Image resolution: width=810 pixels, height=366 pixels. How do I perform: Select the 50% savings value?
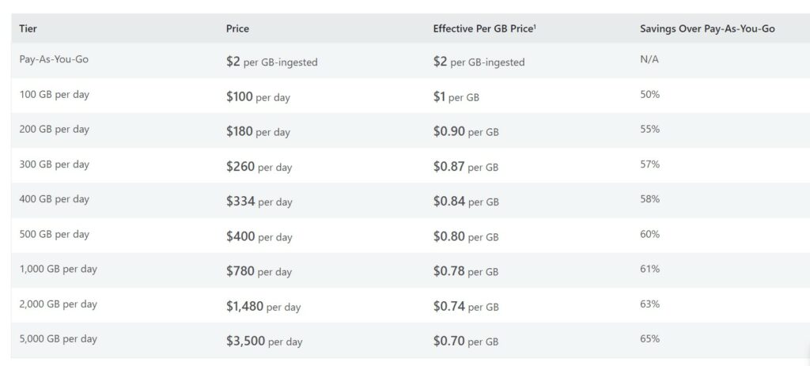650,95
